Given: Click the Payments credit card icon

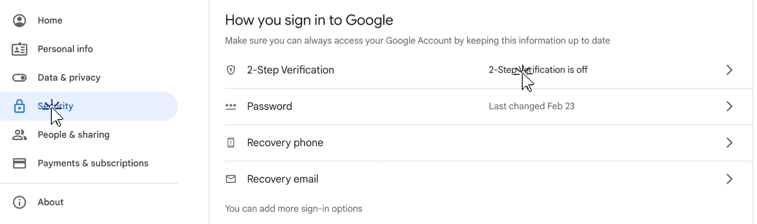Looking at the screenshot, I should pos(19,163).
